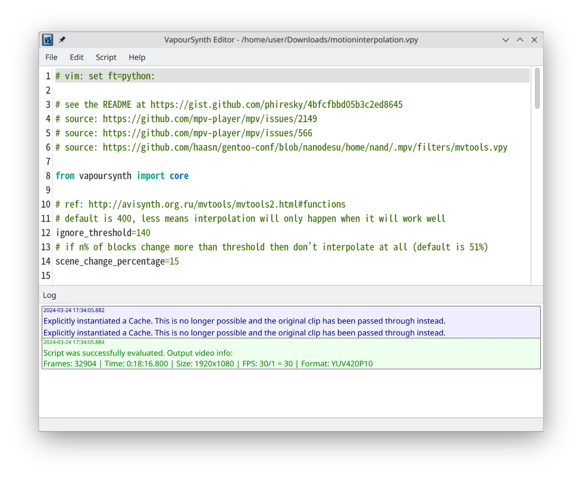The height and width of the screenshot is (478, 583).
Task: Click the ignore_threshold value 140
Action: coord(143,233)
